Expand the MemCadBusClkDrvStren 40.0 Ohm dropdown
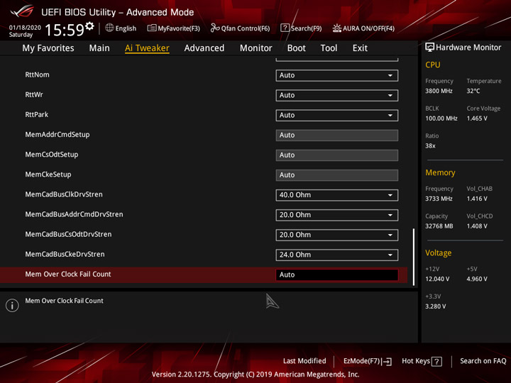The image size is (511, 383). pos(336,195)
